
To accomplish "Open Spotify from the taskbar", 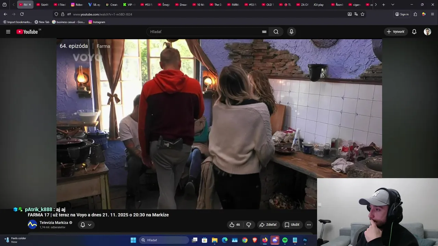I will 285,240.
